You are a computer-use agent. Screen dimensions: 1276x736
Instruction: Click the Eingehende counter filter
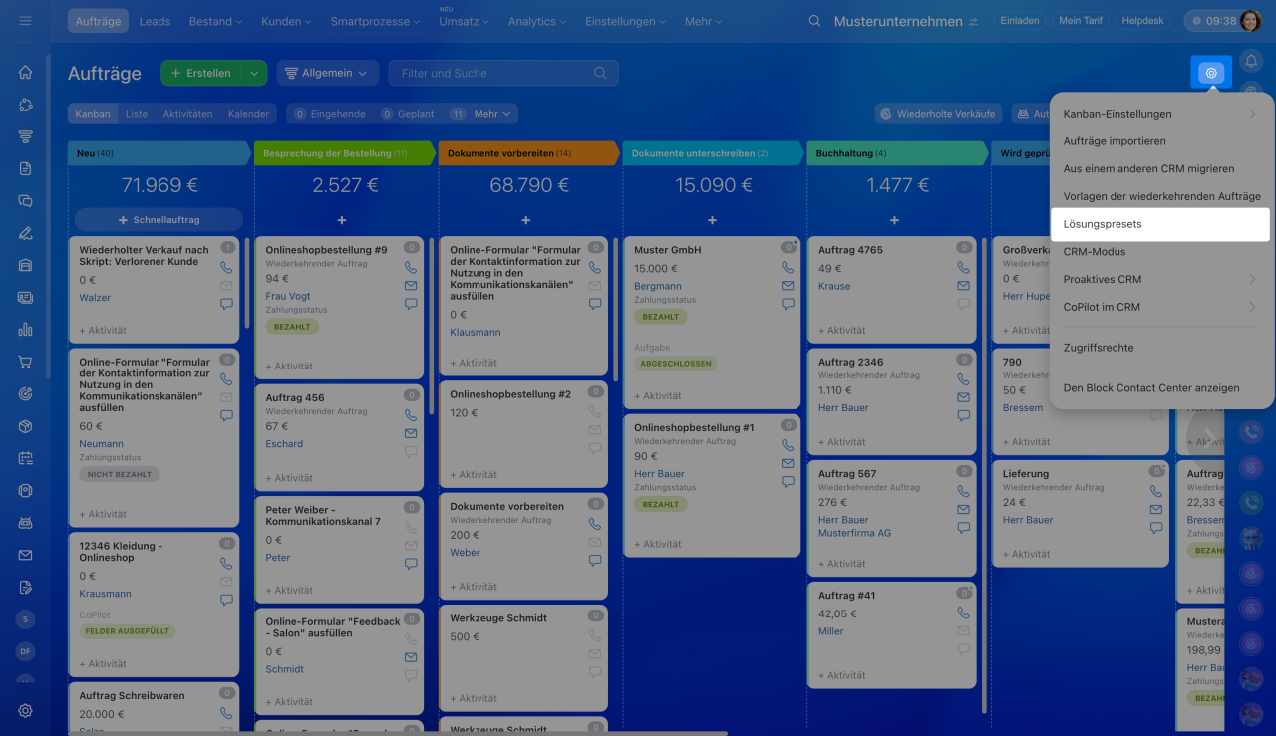pyautogui.click(x=332, y=114)
